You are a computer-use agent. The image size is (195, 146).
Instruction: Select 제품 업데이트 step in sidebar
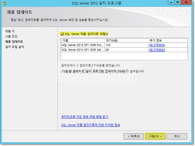click(x=14, y=42)
